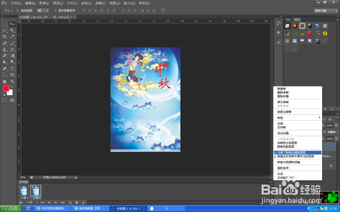Open the status bar info arrow
Viewport: 340px width, 212px height.
[76, 178]
